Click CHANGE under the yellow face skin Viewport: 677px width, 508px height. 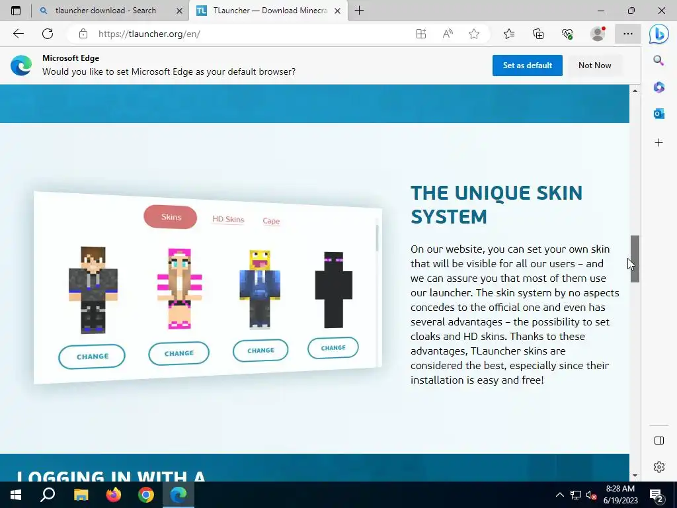pyautogui.click(x=260, y=351)
